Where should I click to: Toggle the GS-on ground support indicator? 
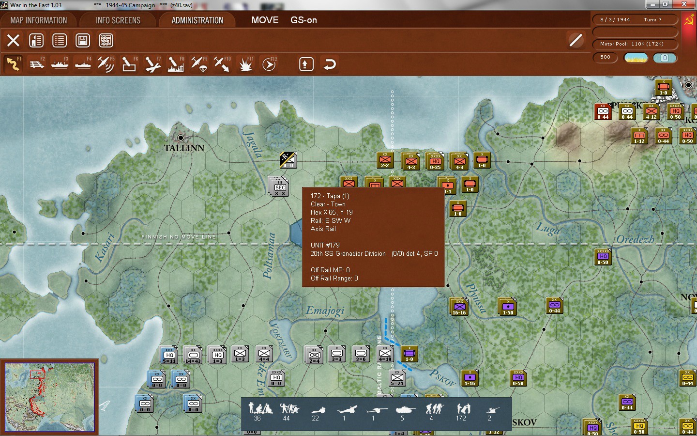(x=303, y=20)
